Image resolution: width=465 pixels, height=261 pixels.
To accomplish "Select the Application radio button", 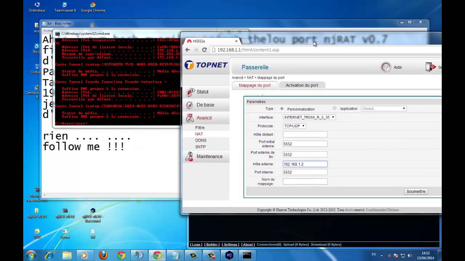I will pyautogui.click(x=335, y=108).
